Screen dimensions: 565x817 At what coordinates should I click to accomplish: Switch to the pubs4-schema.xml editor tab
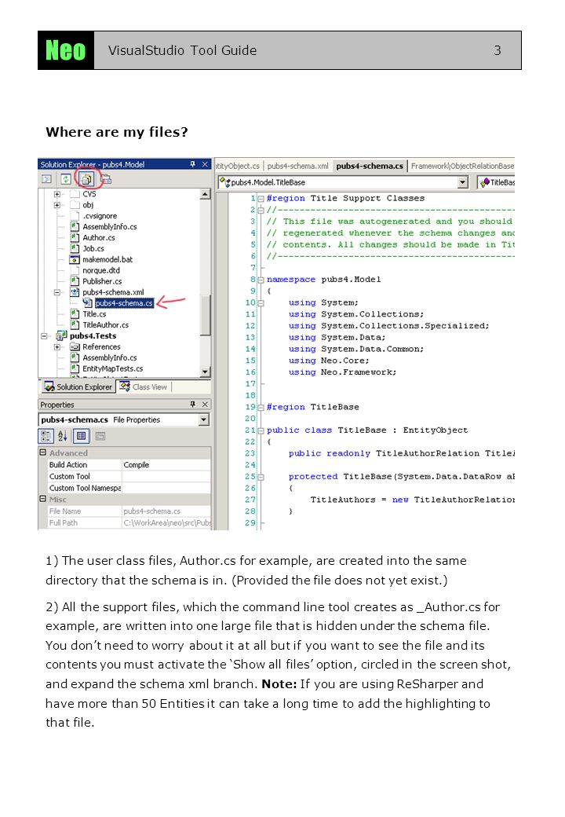coord(297,166)
